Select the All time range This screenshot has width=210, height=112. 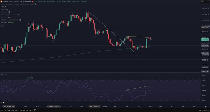(30, 110)
